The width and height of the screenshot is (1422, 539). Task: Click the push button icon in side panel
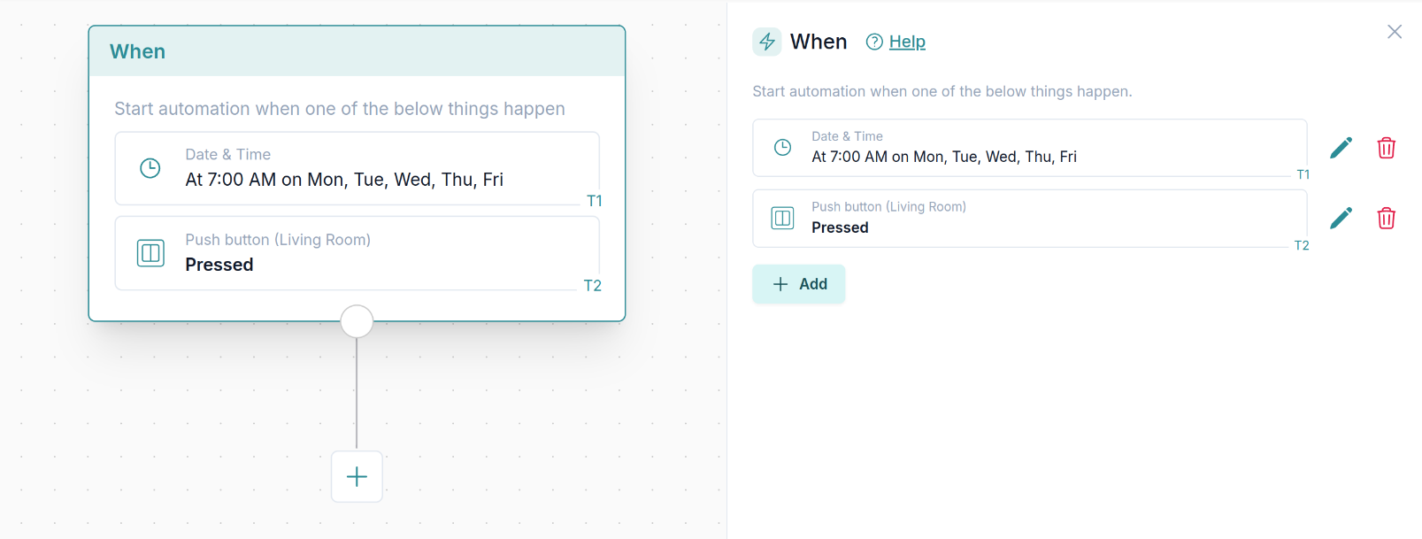click(x=783, y=218)
